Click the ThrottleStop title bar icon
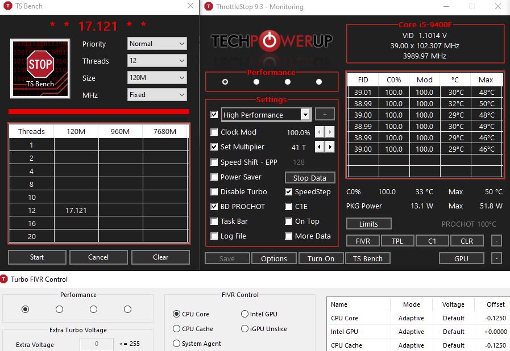 click(x=209, y=6)
